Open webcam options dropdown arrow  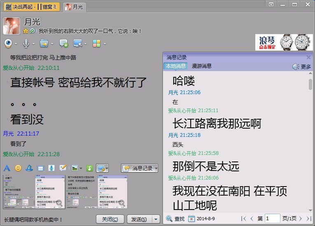[x=16, y=44]
